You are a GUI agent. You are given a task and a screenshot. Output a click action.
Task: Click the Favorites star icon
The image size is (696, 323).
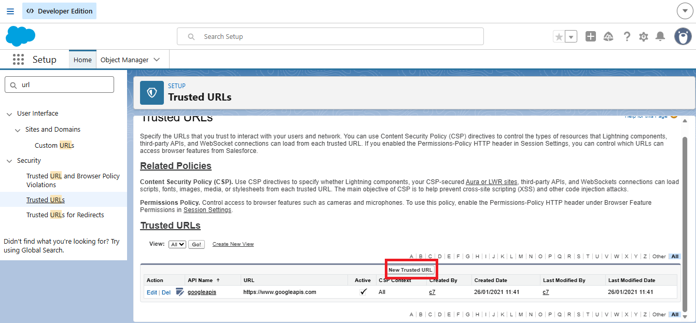tap(559, 37)
